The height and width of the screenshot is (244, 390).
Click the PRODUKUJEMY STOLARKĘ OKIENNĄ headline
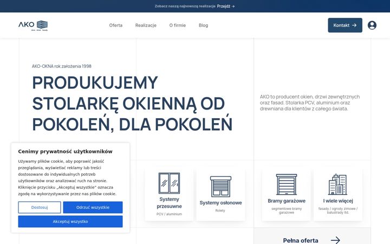[x=132, y=104]
